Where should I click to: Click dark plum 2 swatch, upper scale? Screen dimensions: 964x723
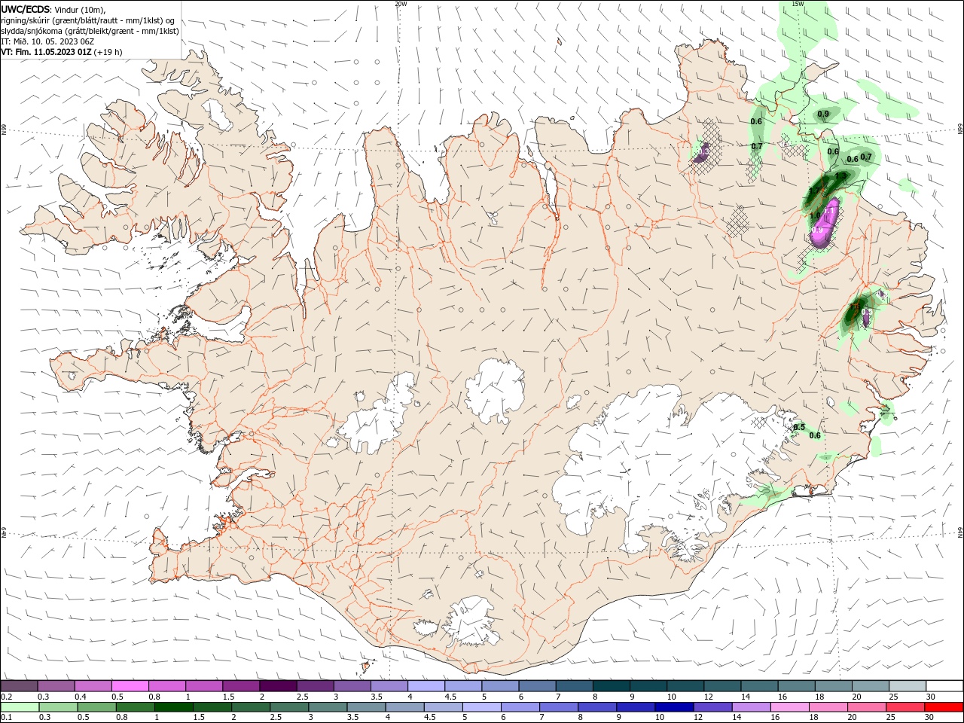277,686
